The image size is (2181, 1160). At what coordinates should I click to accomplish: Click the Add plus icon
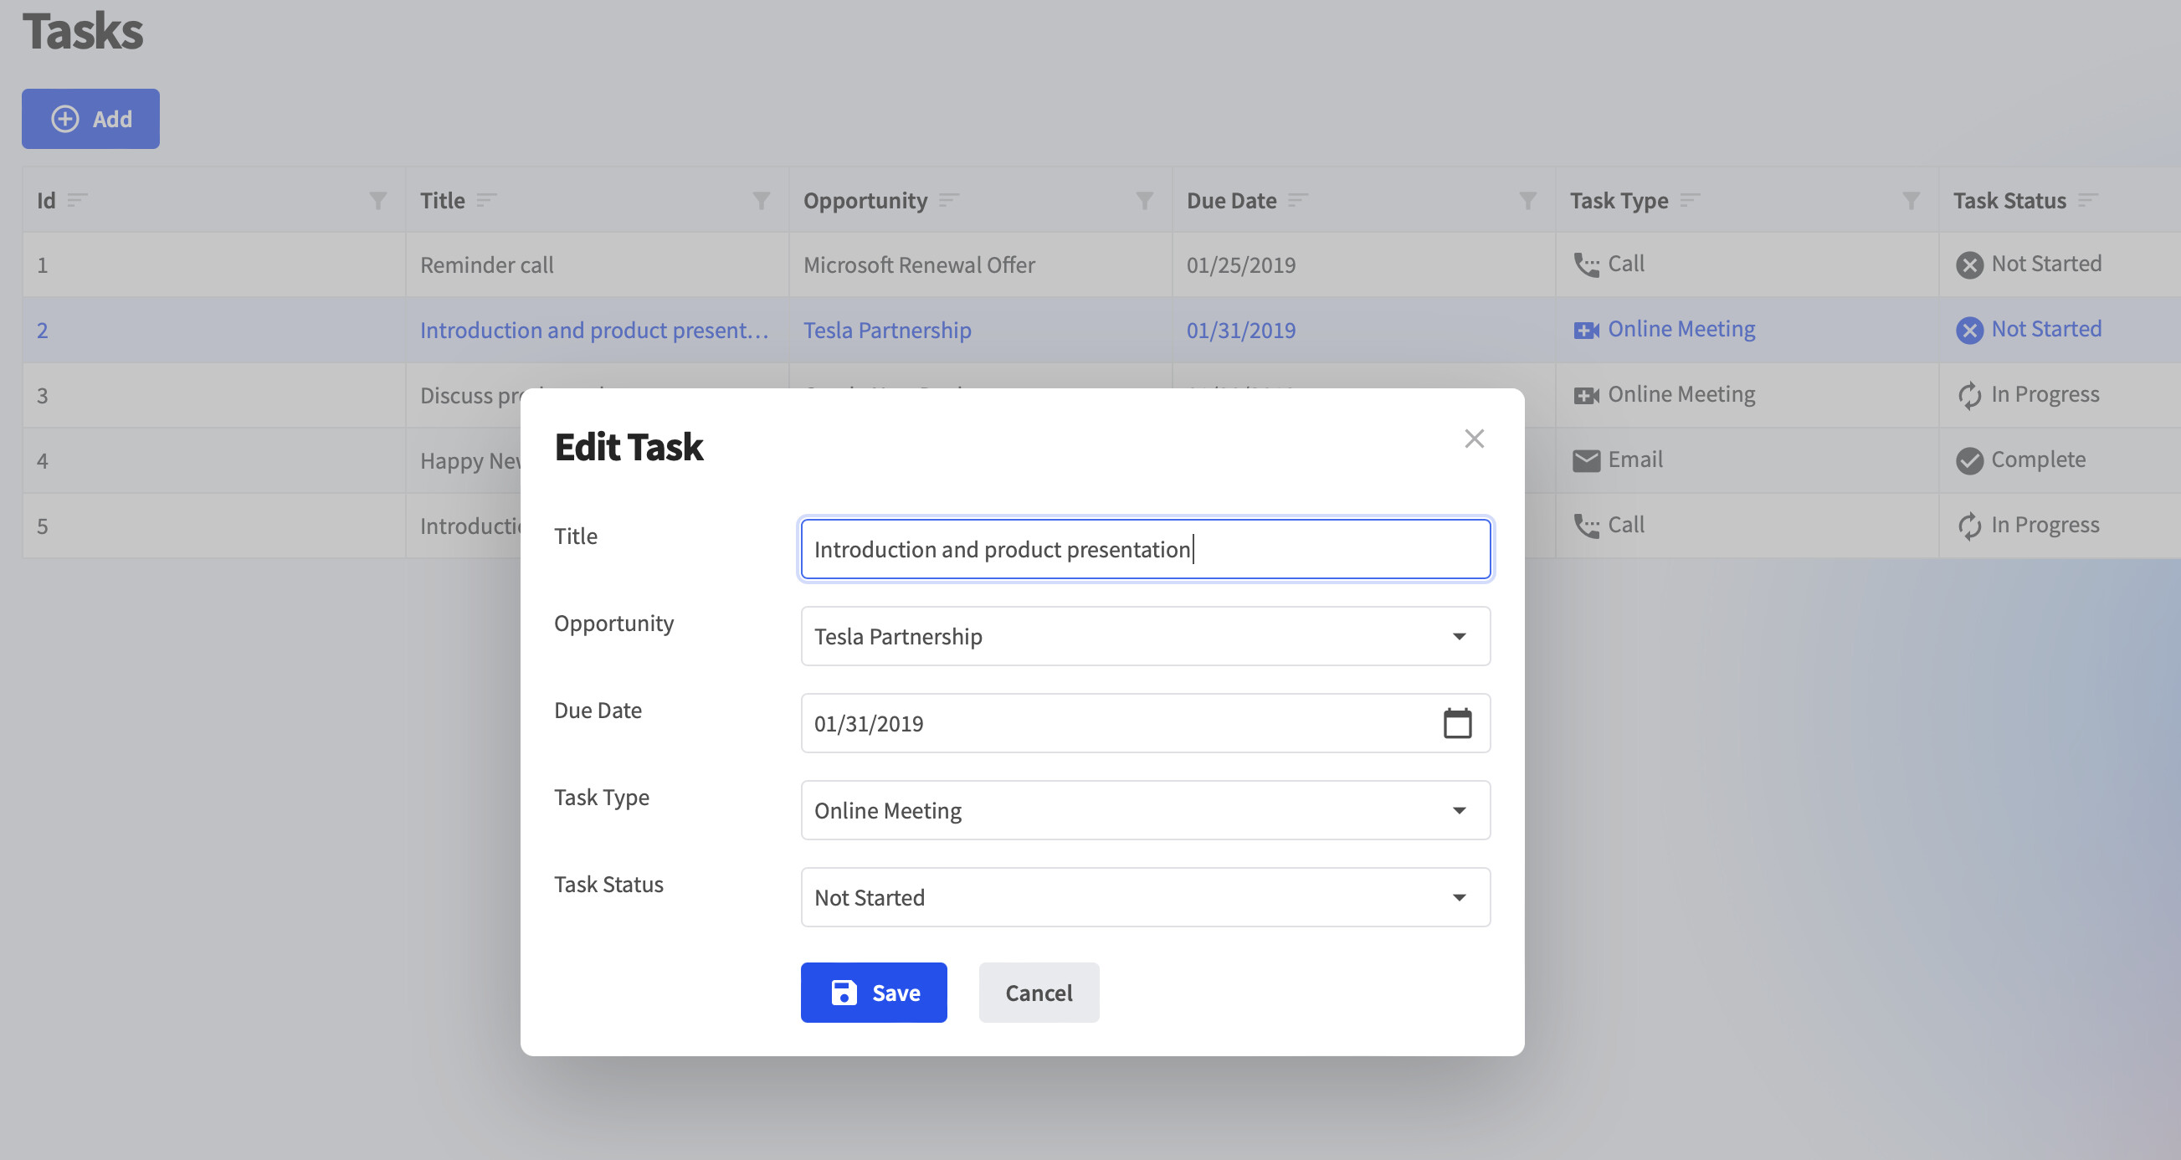pos(64,119)
